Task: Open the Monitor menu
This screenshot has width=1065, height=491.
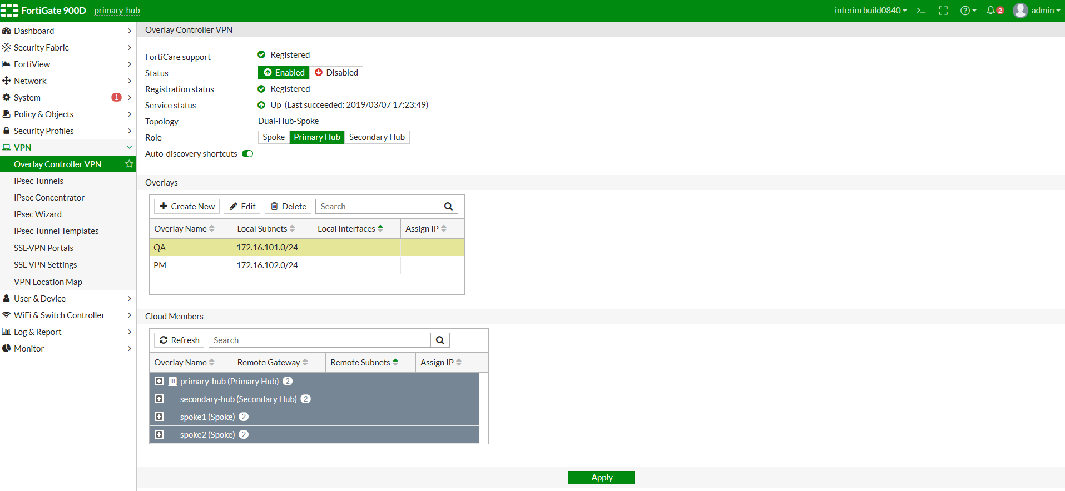Action: pyautogui.click(x=68, y=349)
